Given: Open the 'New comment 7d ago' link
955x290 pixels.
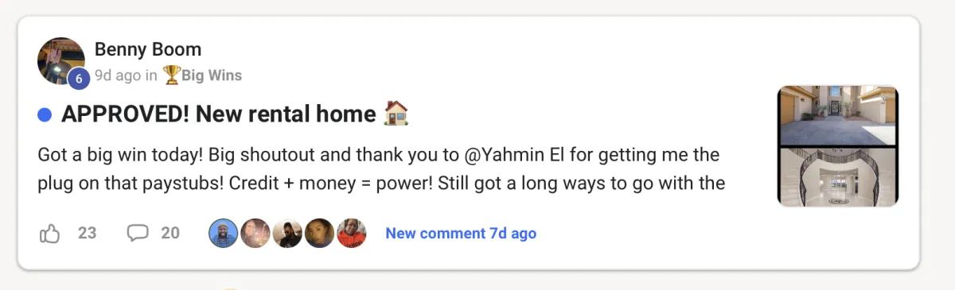Looking at the screenshot, I should click(461, 234).
